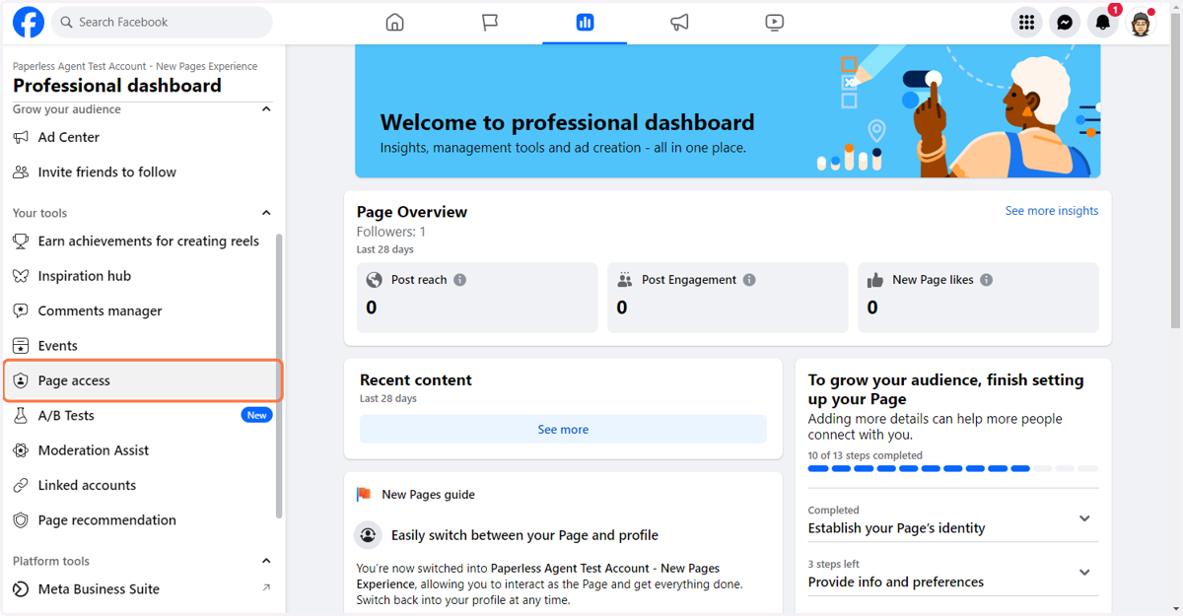The height and width of the screenshot is (616, 1183).
Task: Click the reels achievements trophy icon
Action: click(21, 240)
